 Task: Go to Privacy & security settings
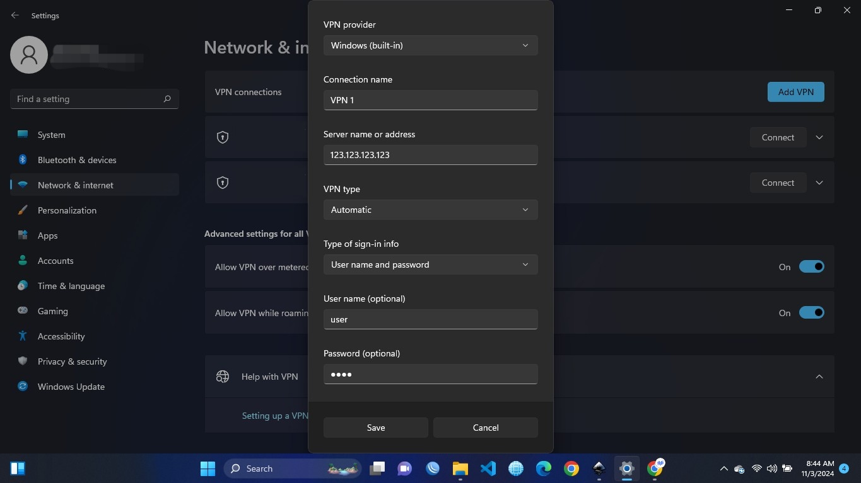click(x=72, y=361)
